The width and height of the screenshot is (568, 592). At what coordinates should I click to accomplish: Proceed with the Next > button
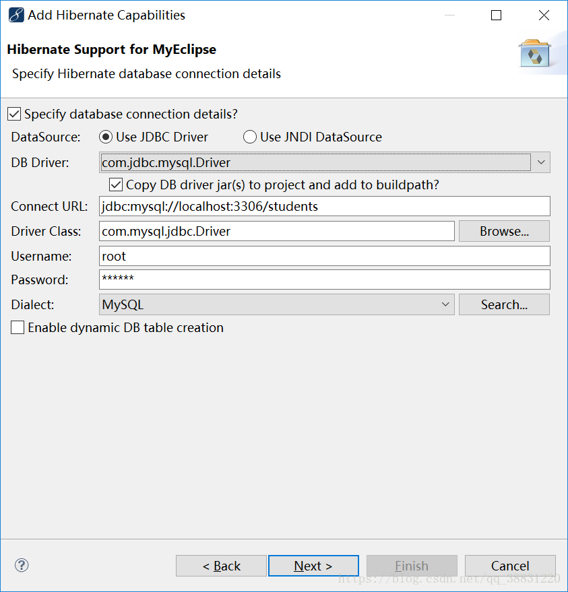313,566
